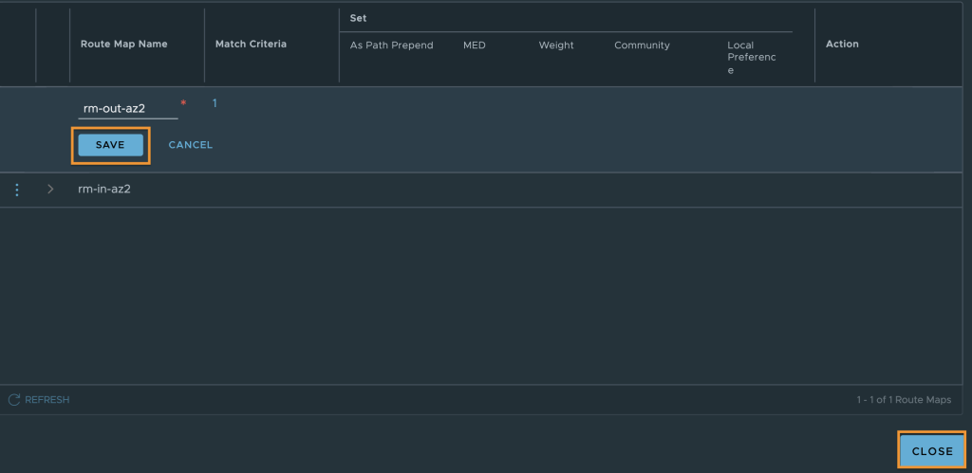Screen dimensions: 972x473
Task: Expand the rm-in-az2 row chevron
Action: (x=50, y=189)
